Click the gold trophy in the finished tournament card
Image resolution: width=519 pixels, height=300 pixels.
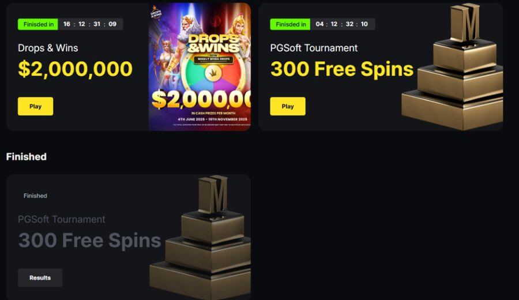pos(200,237)
